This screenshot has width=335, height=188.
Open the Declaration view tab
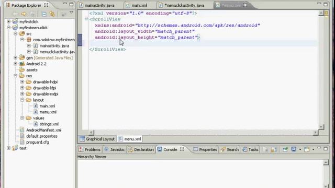(141, 150)
